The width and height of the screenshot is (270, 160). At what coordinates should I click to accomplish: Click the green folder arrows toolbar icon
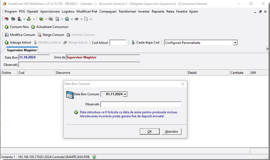pyautogui.click(x=41, y=19)
